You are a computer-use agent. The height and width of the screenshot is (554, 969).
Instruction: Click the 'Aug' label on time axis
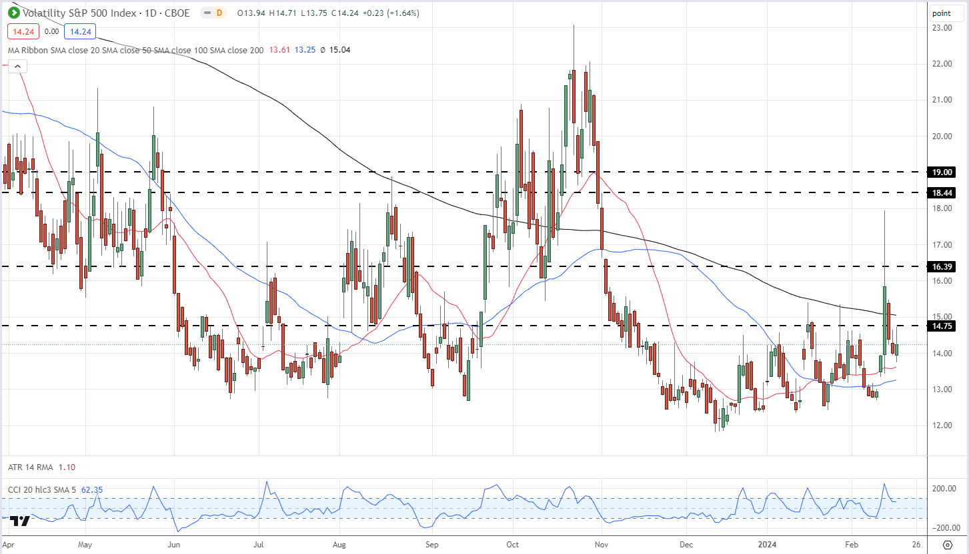pos(339,544)
